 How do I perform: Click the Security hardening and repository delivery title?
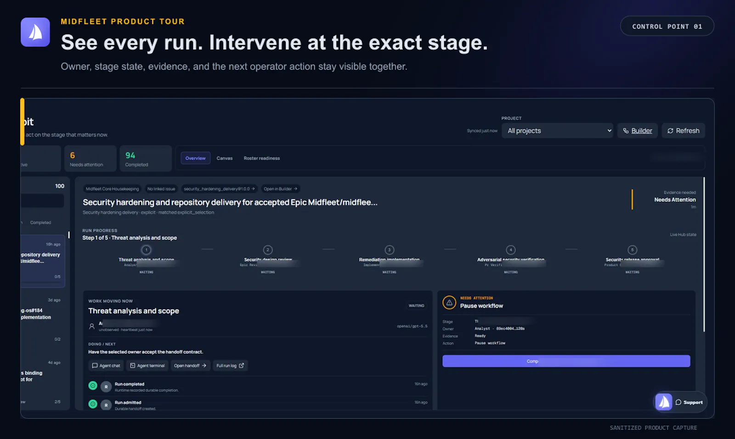click(x=230, y=202)
